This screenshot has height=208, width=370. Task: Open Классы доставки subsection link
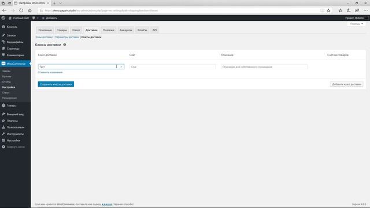click(x=91, y=37)
